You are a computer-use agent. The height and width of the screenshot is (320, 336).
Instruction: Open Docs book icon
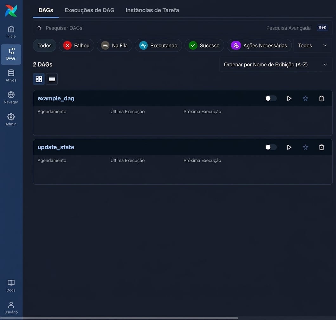tap(11, 286)
